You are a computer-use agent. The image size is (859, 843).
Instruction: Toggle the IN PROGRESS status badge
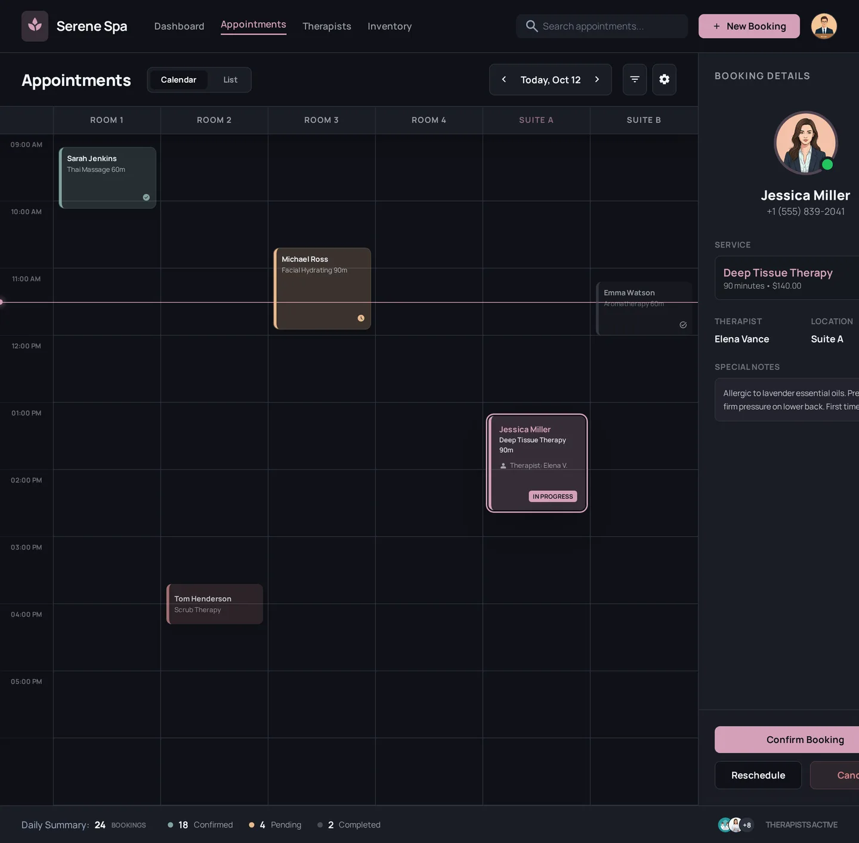[x=552, y=496]
